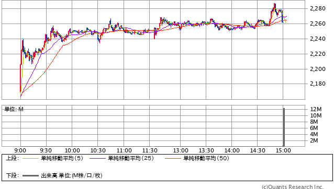Click the 9:00 time axis label
Screen dimensions: 334x189
coord(20,150)
